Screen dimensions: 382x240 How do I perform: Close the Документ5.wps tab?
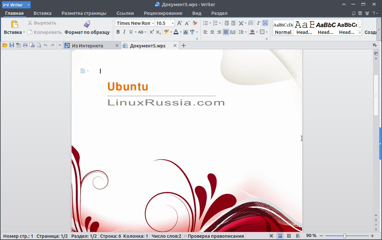[175, 45]
